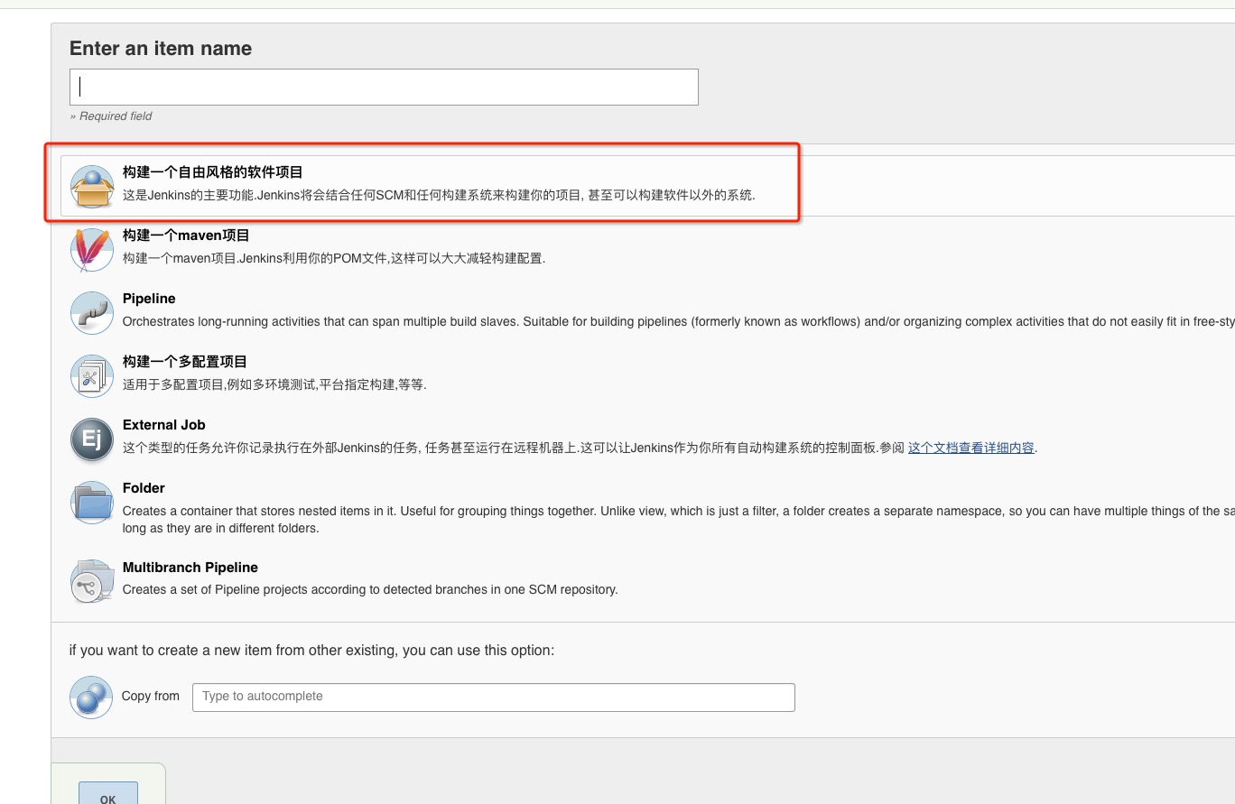The image size is (1235, 804).
Task: Click the 'if you want to create' text
Action: 311,651
